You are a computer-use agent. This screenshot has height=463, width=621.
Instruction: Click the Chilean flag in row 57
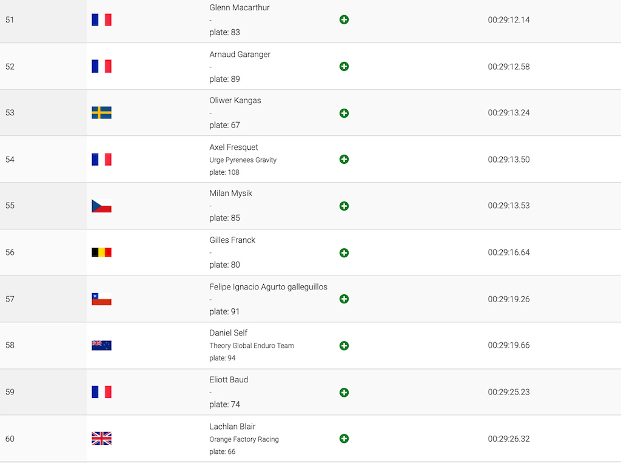click(101, 299)
